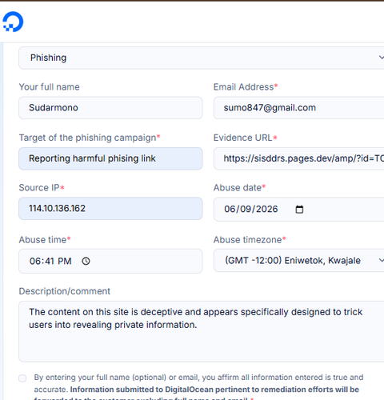Click the Your full name label
The width and height of the screenshot is (384, 400).
(50, 87)
